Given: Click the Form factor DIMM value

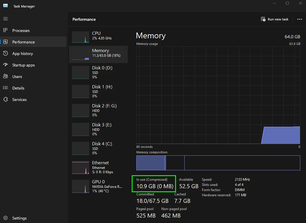Looking at the screenshot, I should click(240, 190).
